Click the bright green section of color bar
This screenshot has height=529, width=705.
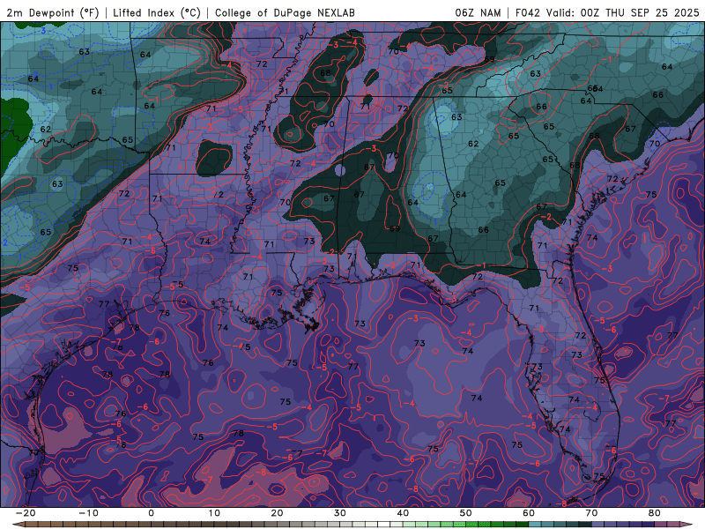472,525
